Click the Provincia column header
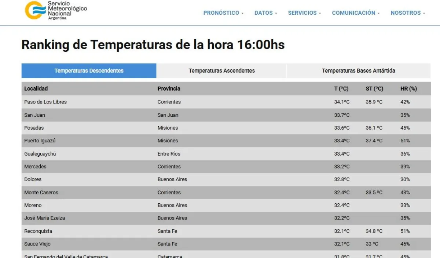Image resolution: width=440 pixels, height=258 pixels. click(x=169, y=88)
